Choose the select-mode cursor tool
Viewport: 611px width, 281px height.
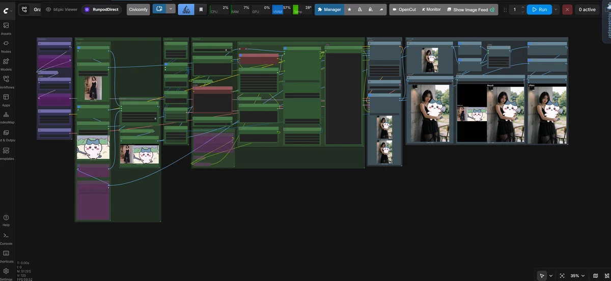tap(542, 275)
